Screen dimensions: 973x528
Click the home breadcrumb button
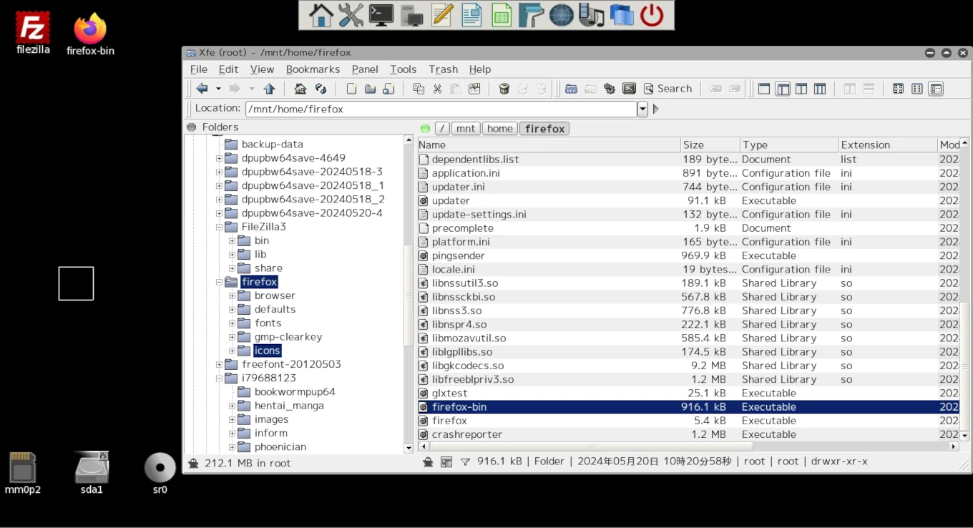pyautogui.click(x=499, y=129)
